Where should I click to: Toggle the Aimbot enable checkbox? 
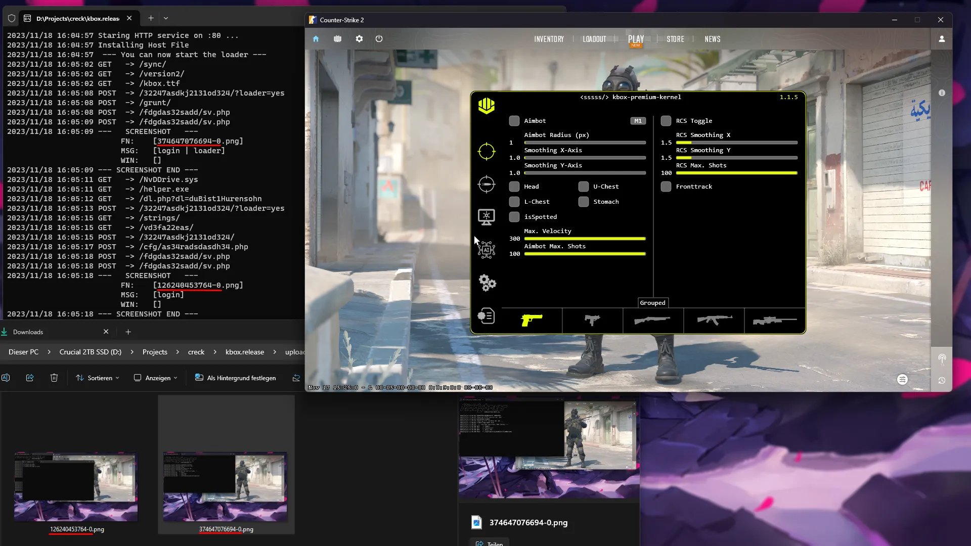(513, 121)
